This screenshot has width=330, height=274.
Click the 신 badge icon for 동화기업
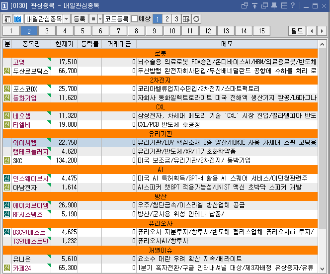[x=7, y=98]
